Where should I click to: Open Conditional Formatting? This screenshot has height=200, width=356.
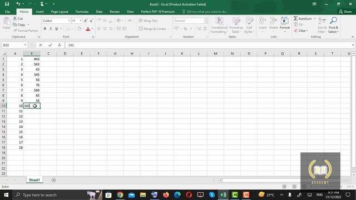coord(219,25)
